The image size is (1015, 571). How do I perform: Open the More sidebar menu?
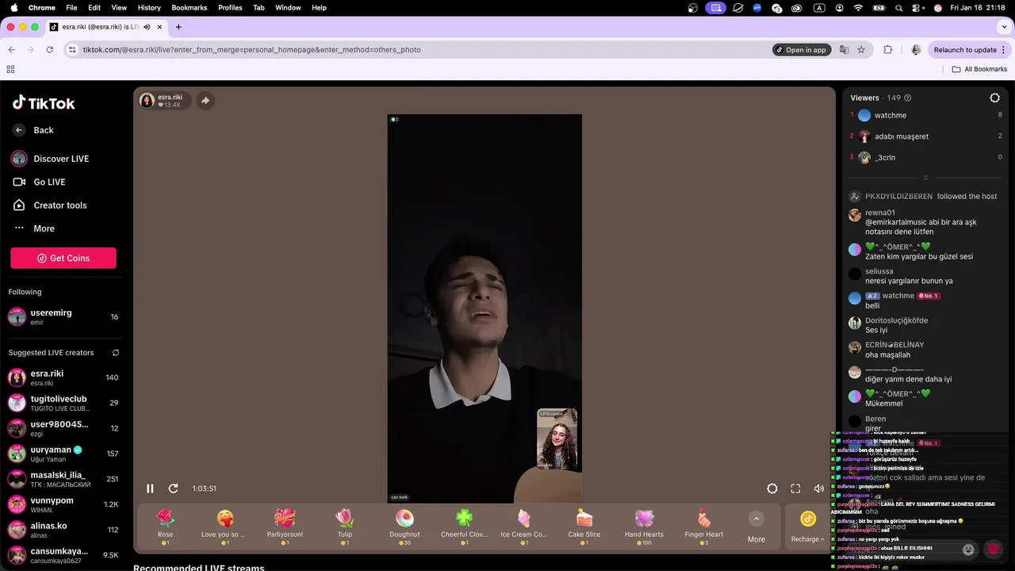point(34,228)
